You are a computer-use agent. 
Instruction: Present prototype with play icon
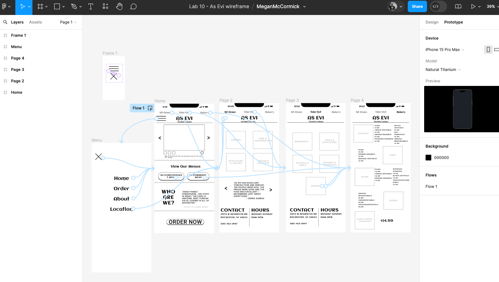(x=473, y=6)
